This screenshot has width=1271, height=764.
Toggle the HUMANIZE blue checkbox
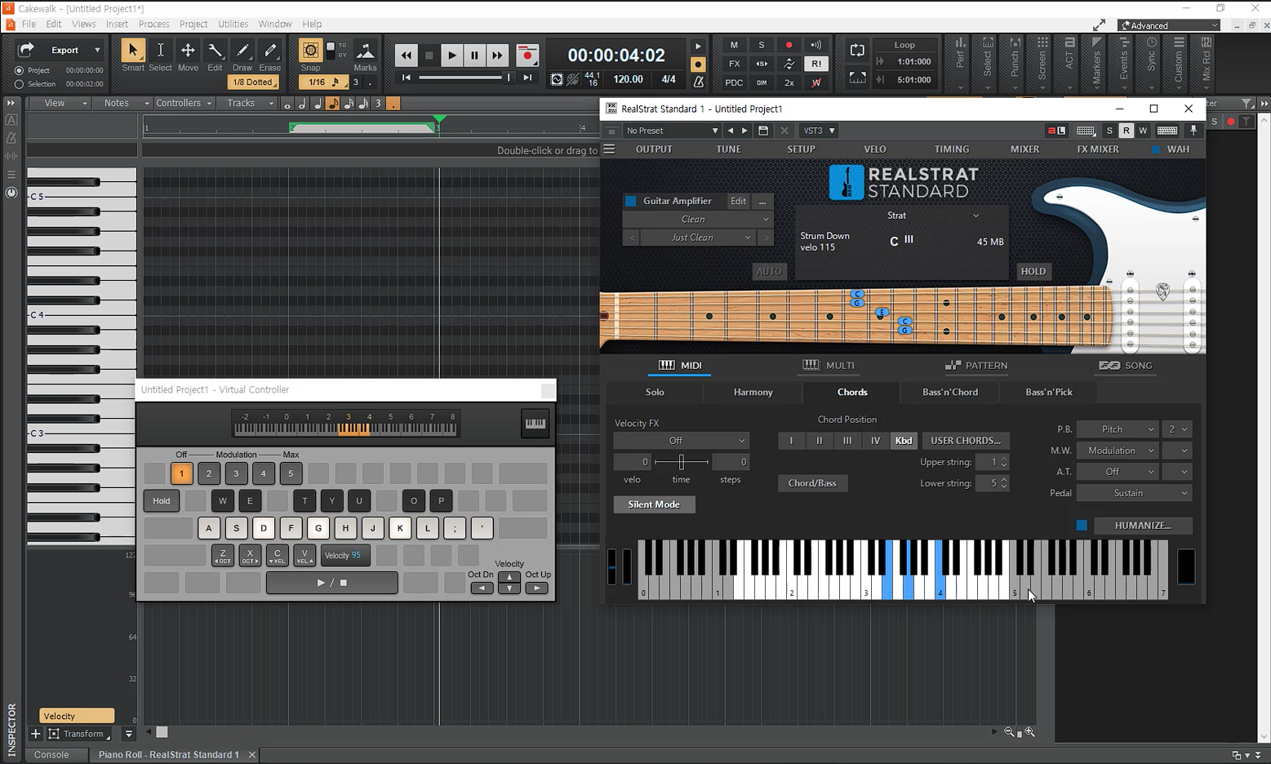1082,526
